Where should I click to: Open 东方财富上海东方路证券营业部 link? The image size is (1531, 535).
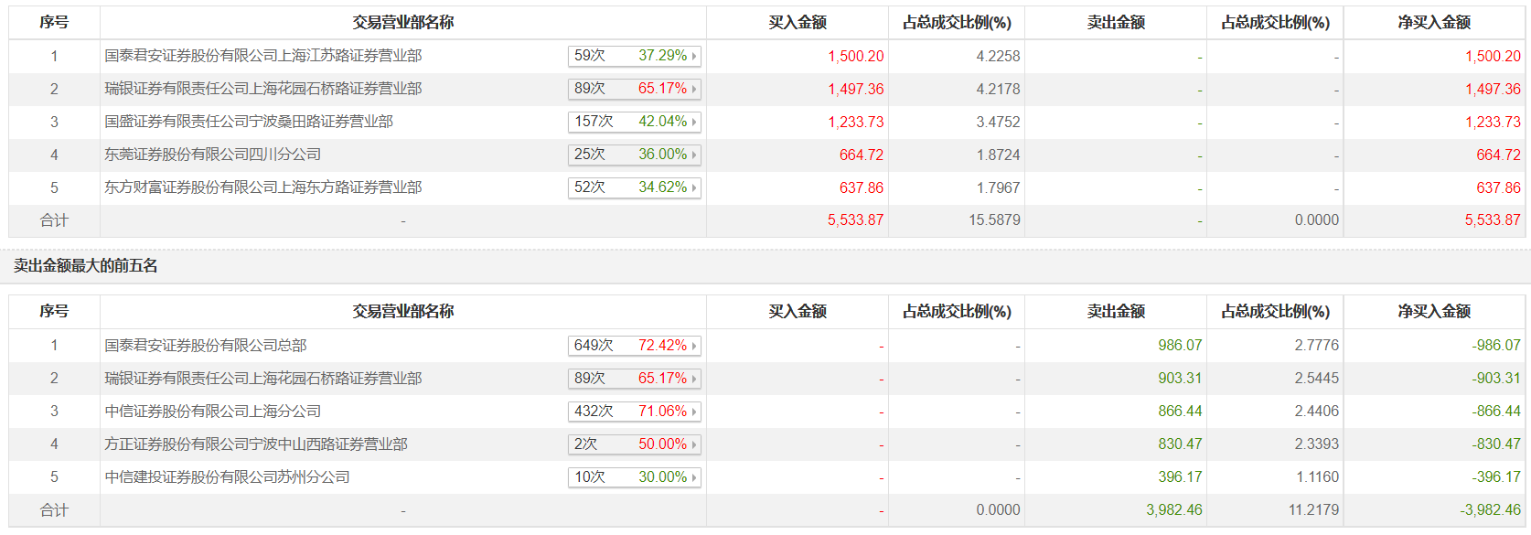[x=263, y=187]
